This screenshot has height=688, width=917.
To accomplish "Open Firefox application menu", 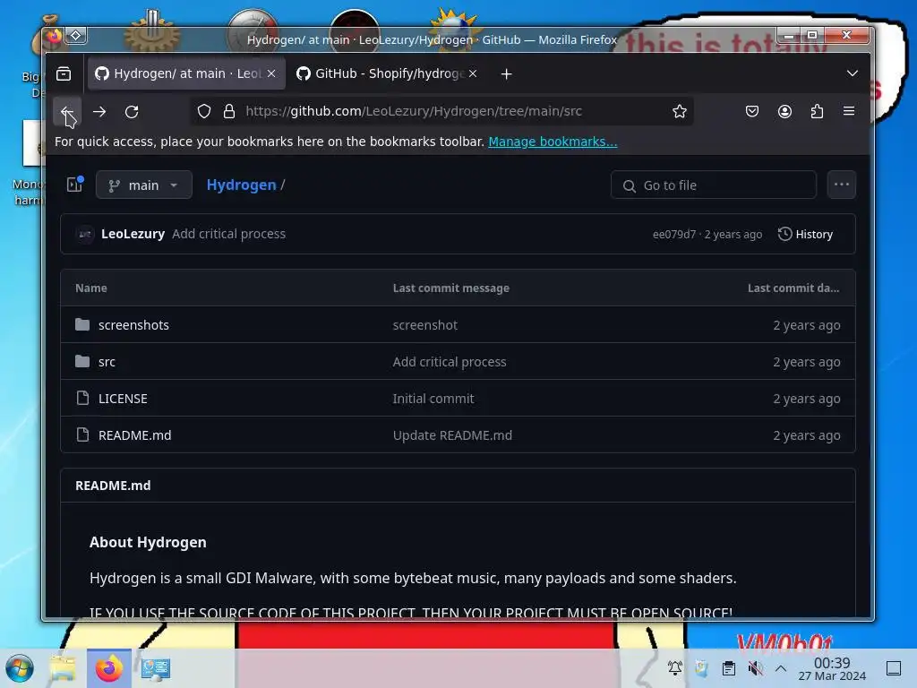I will (849, 111).
